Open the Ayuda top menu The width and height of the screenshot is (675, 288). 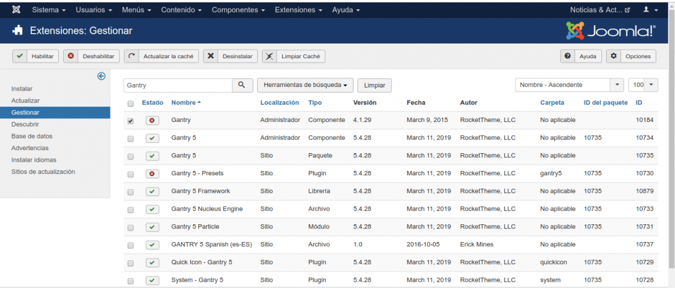(x=346, y=9)
